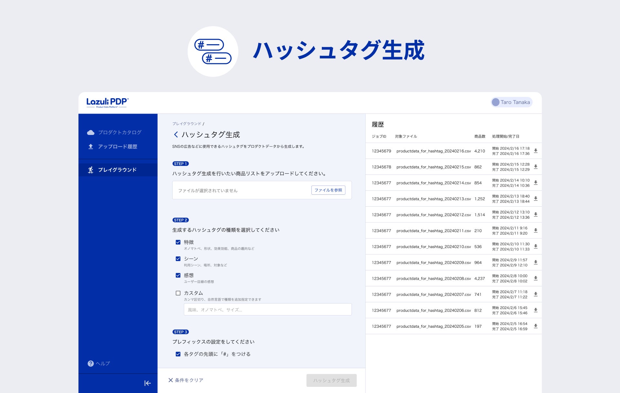Image resolution: width=620 pixels, height=393 pixels.
Task: Uncheck the 特徴 checkbox
Action: [178, 242]
